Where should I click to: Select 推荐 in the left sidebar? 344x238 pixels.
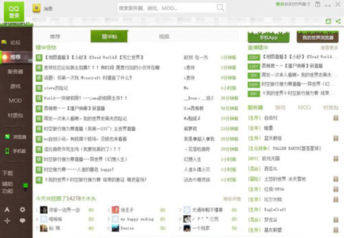[x=16, y=57]
